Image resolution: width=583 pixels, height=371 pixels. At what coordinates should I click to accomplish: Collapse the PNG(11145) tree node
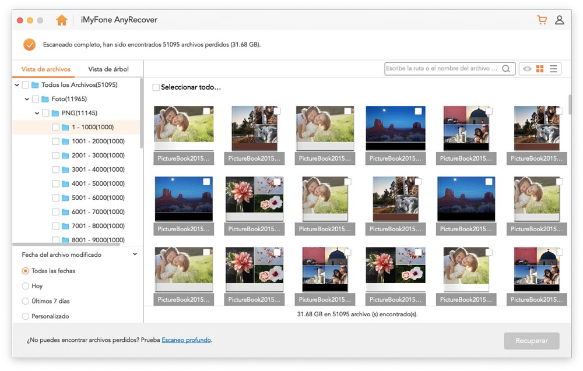[37, 113]
